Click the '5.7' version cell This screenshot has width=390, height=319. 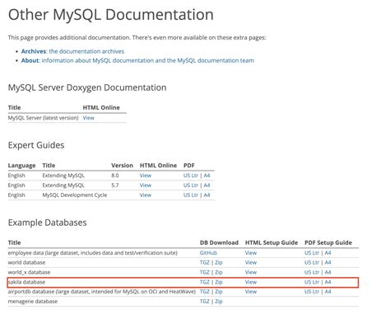[x=115, y=185]
